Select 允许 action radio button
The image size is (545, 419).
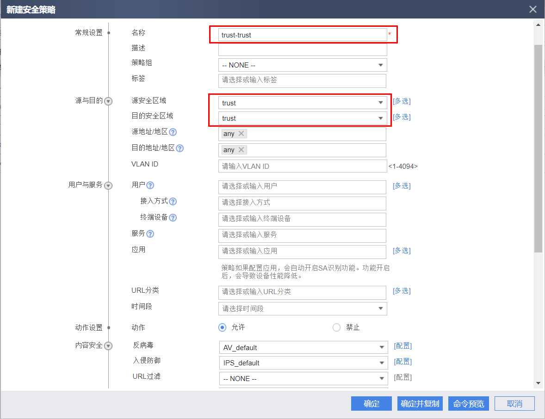click(x=222, y=327)
